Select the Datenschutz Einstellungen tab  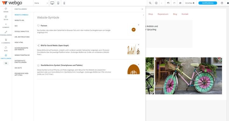pyautogui.click(x=21, y=62)
